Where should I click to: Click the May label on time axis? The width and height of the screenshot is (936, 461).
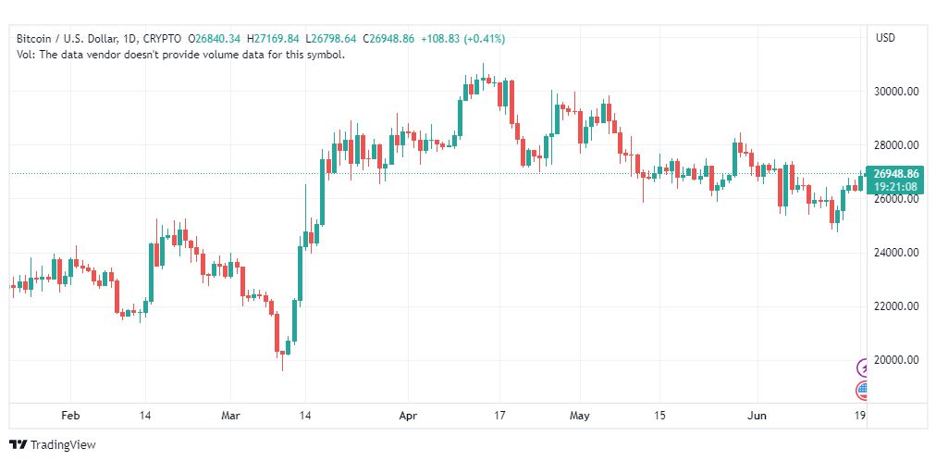[580, 417]
